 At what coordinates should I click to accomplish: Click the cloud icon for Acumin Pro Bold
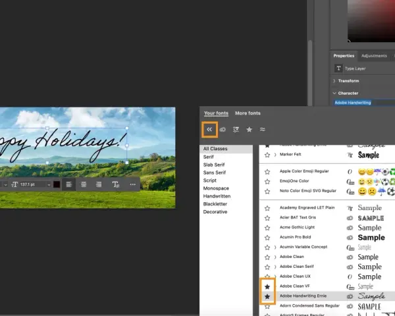(x=350, y=238)
